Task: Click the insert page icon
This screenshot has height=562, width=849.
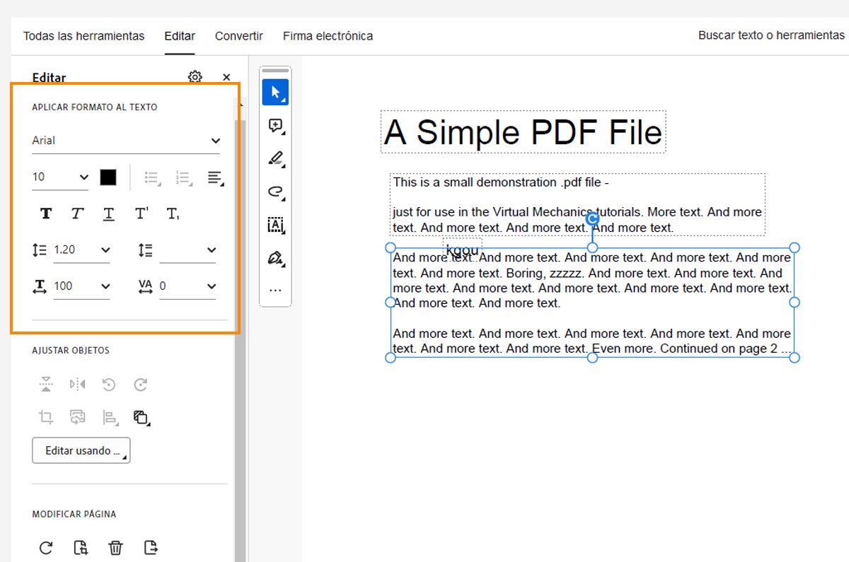Action: (81, 548)
